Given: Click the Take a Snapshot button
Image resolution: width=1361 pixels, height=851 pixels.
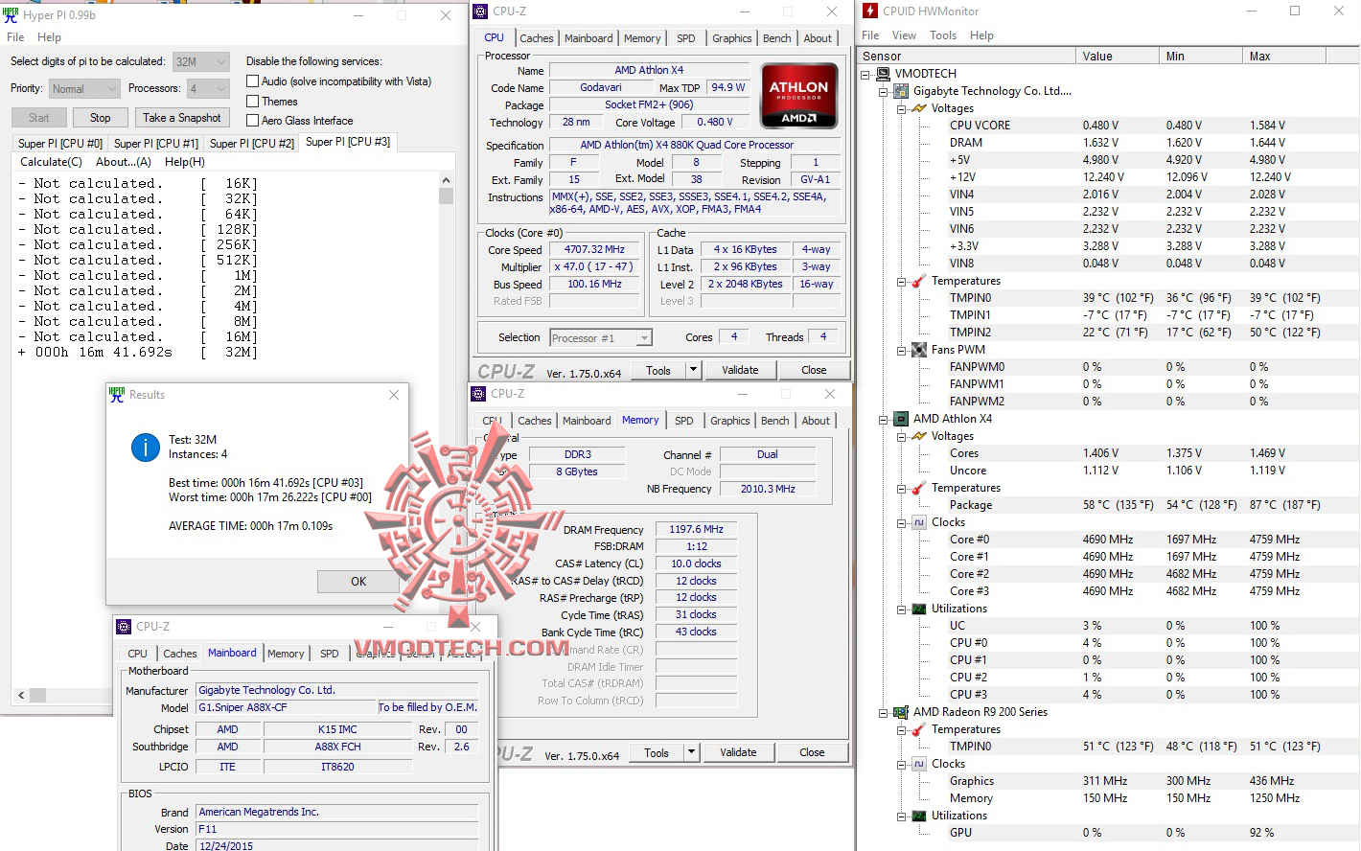Looking at the screenshot, I should (182, 118).
